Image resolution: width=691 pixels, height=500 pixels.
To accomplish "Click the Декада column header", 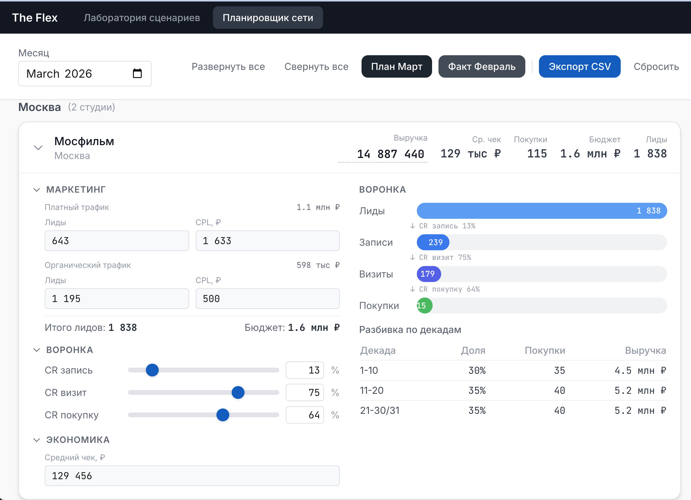I will tap(378, 350).
